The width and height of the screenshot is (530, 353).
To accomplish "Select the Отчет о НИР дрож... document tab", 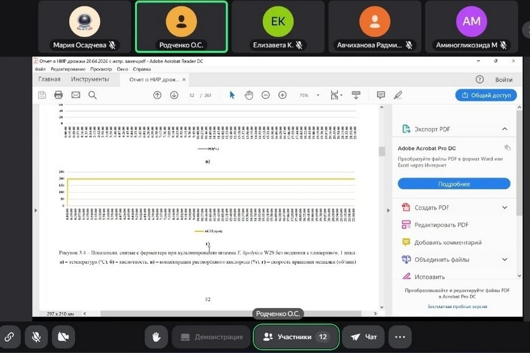I will click(x=154, y=79).
